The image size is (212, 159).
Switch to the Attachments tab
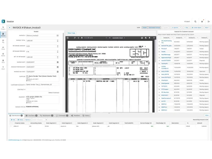pyautogui.click(x=47, y=116)
